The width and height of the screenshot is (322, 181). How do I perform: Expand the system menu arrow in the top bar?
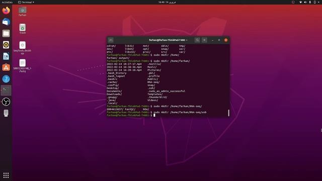[318, 2]
